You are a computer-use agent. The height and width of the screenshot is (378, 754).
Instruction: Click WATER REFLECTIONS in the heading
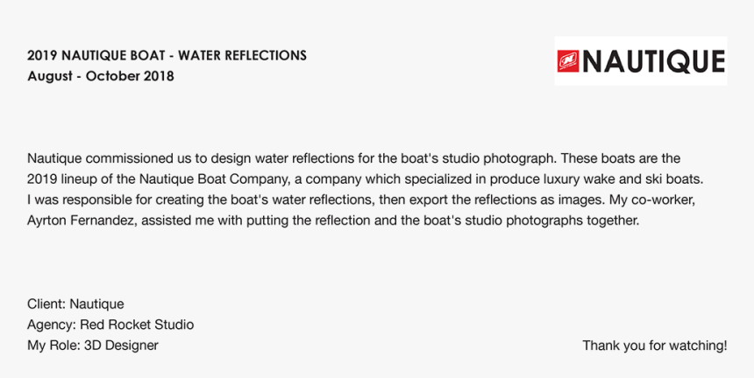242,56
